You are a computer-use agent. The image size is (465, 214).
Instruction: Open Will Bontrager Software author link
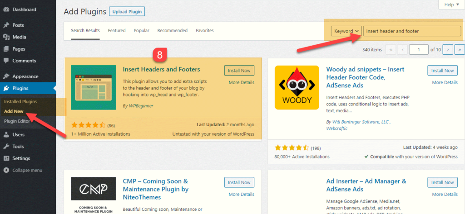pos(361,122)
